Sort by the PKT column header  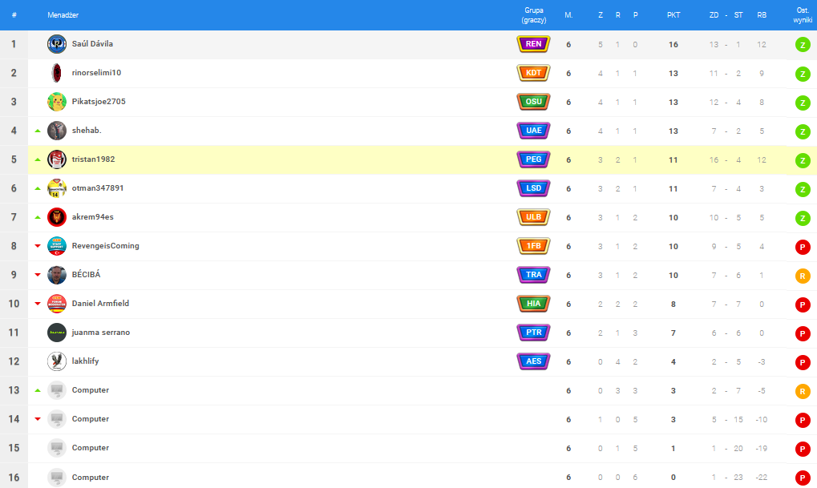[x=673, y=15]
